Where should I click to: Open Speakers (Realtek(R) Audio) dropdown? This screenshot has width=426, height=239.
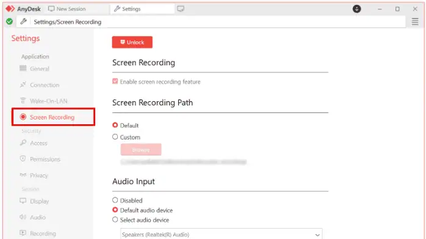[x=221, y=234]
